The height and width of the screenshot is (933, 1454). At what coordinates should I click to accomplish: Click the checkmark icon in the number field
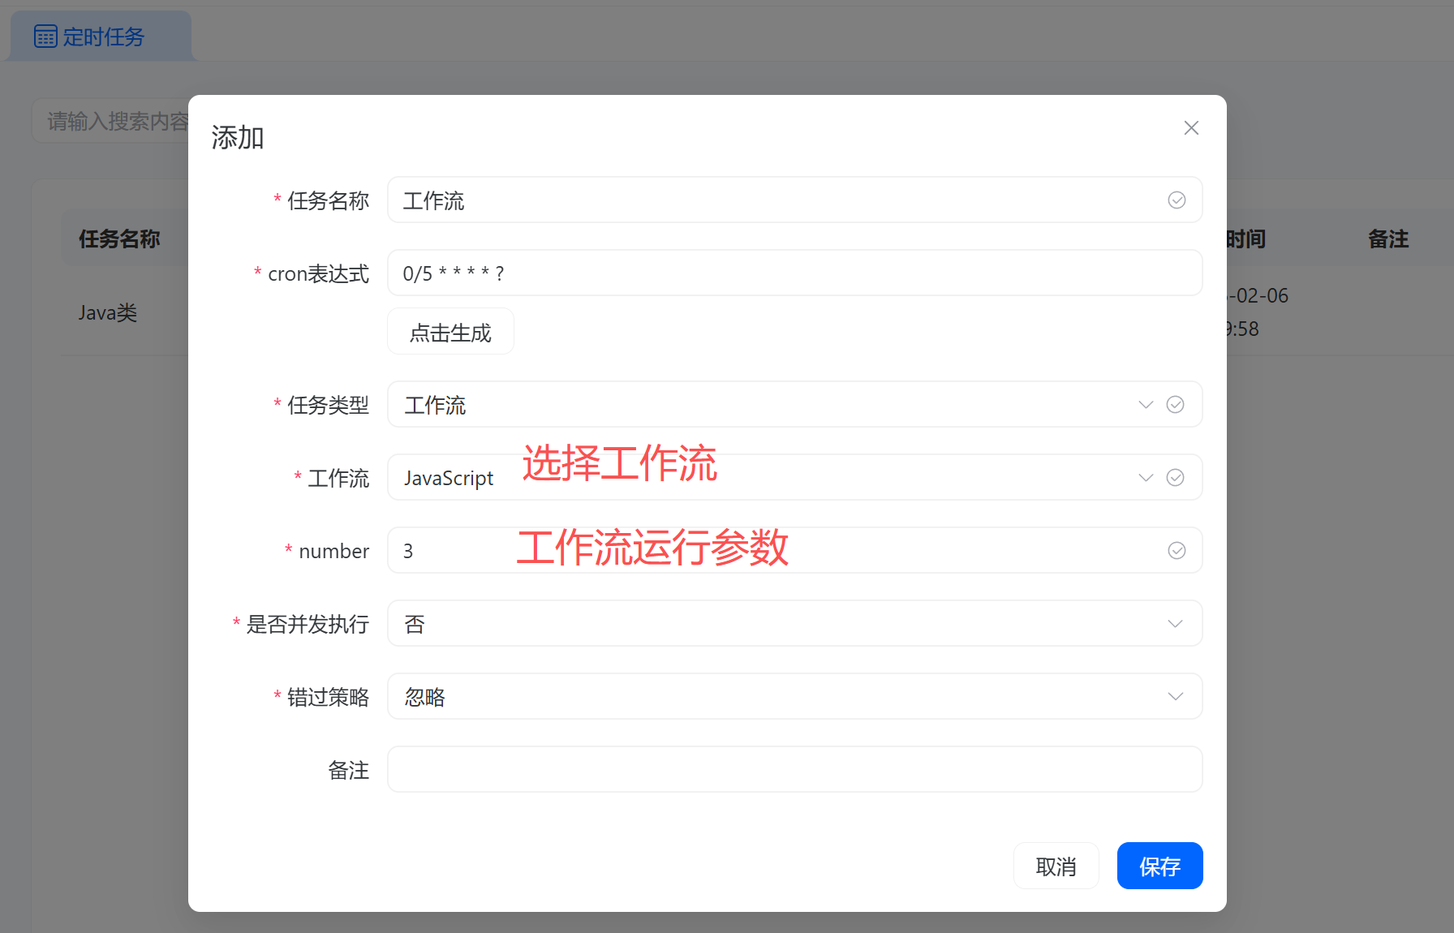(x=1177, y=550)
